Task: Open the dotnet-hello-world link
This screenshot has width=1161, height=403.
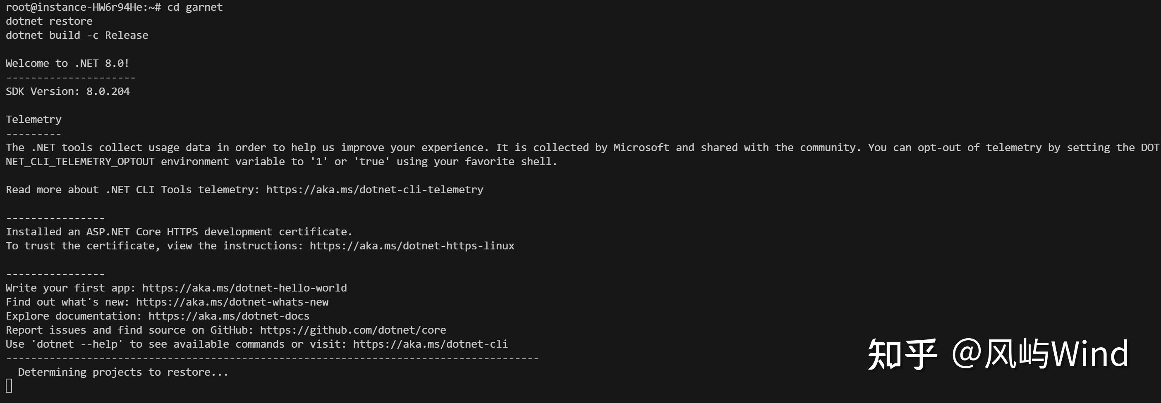Action: [244, 288]
